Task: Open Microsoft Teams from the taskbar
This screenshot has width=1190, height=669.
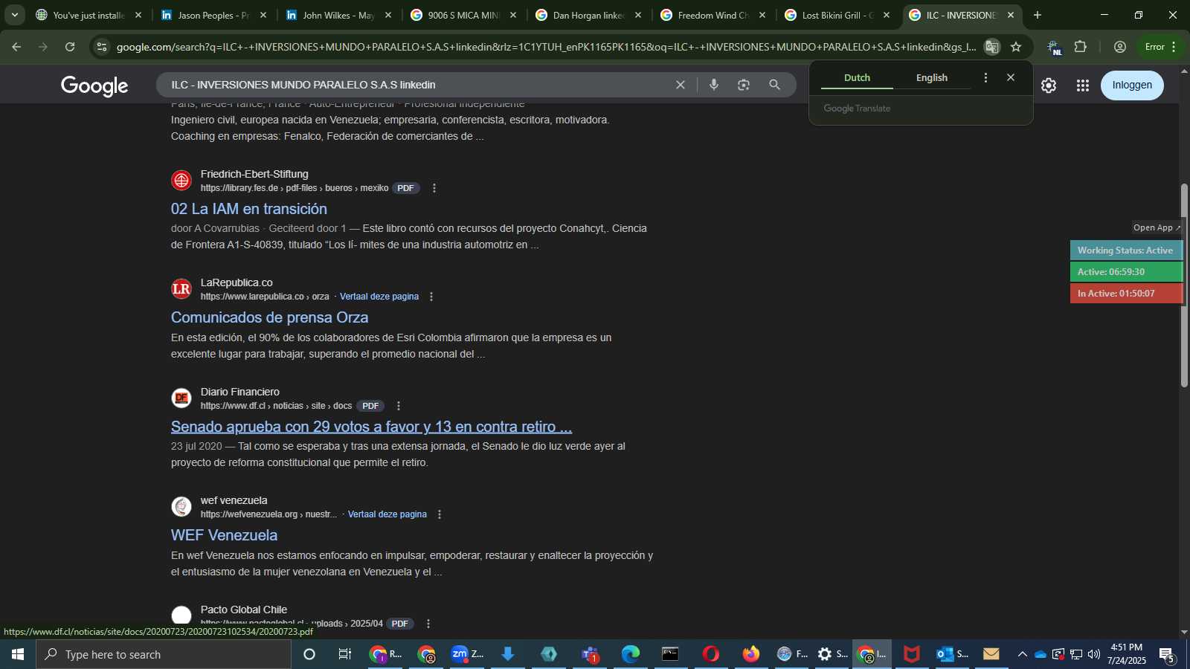Action: 590,654
